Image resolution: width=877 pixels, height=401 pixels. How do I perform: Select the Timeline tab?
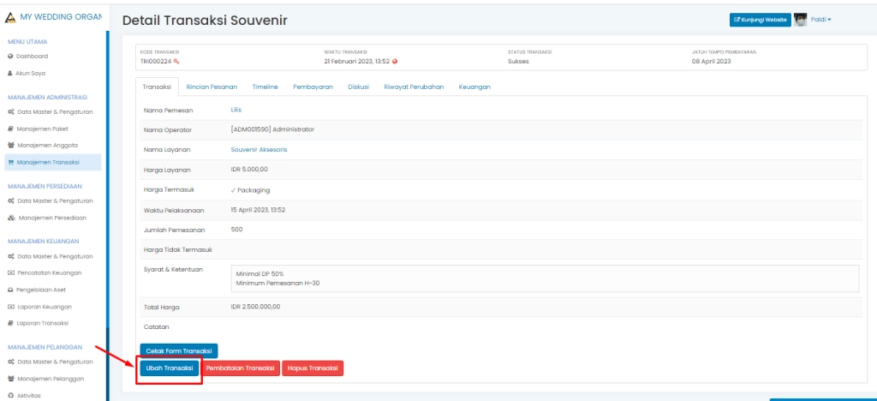265,87
